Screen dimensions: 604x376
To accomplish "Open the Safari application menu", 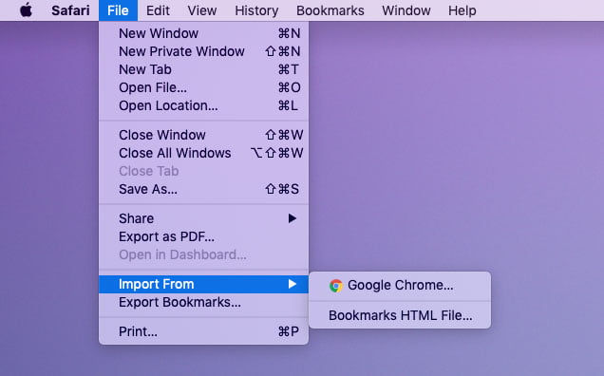I will tap(70, 10).
